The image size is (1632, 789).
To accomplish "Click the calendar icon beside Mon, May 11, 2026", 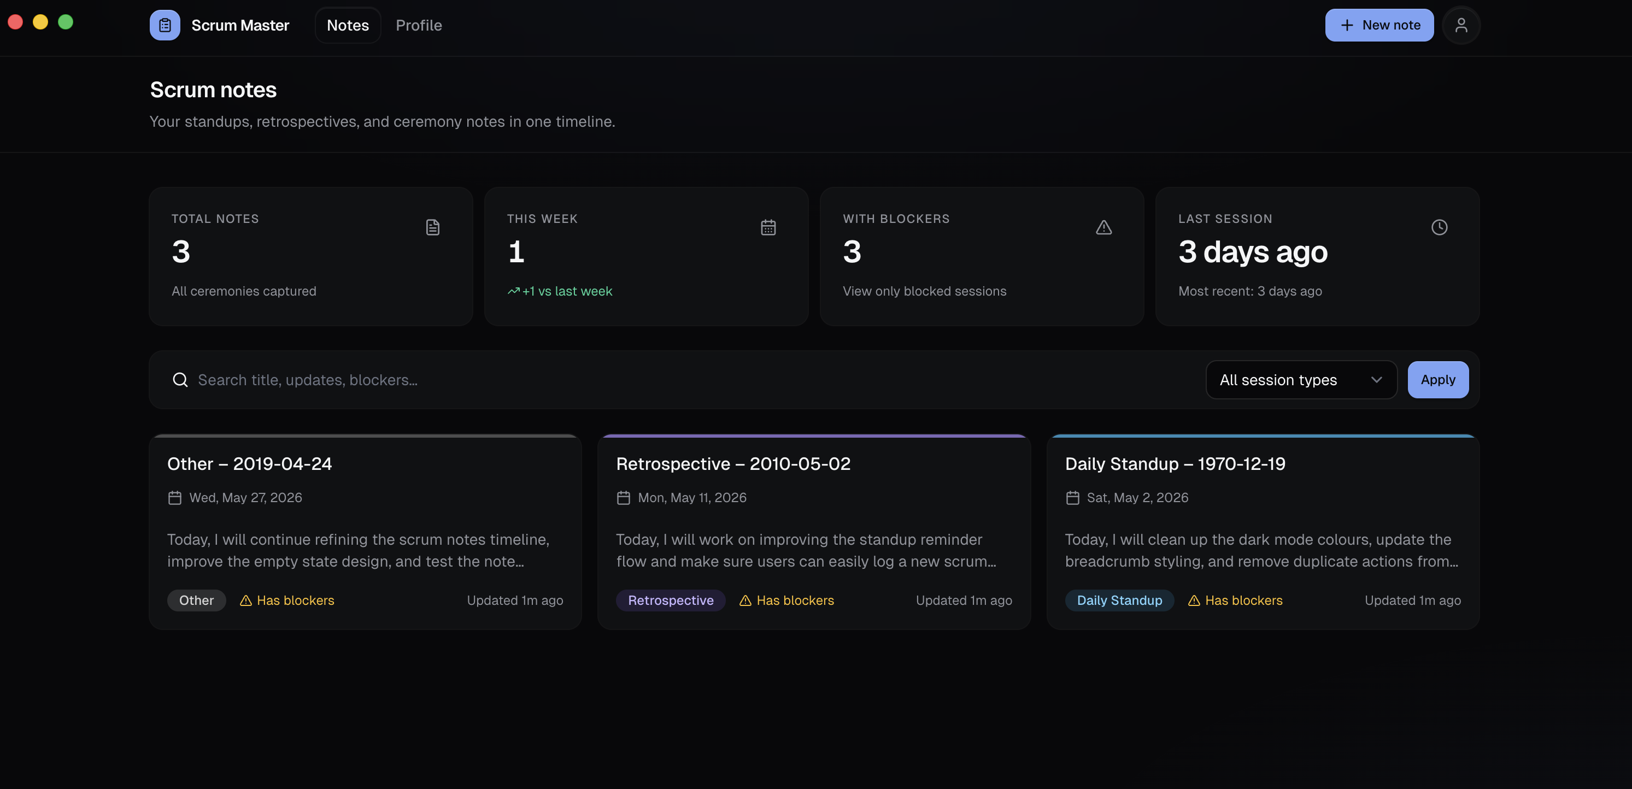I will 624,498.
